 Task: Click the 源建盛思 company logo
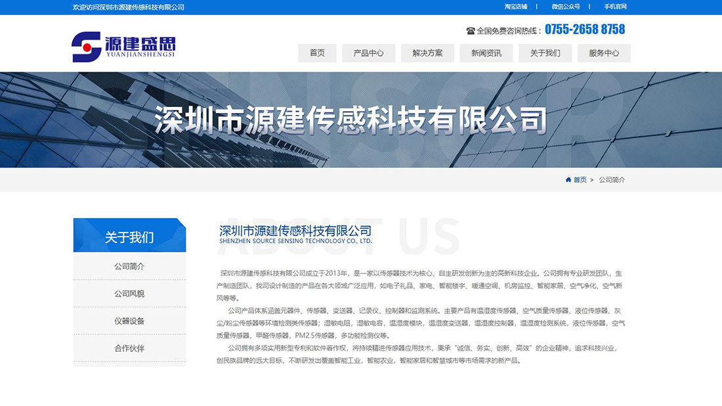tap(123, 47)
